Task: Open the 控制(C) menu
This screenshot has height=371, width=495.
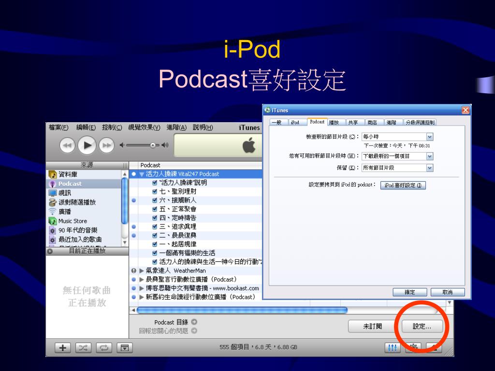Action: click(x=112, y=128)
